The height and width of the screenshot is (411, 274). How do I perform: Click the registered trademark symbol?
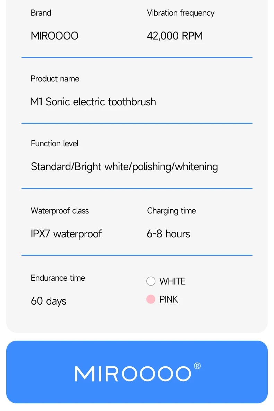click(x=197, y=366)
